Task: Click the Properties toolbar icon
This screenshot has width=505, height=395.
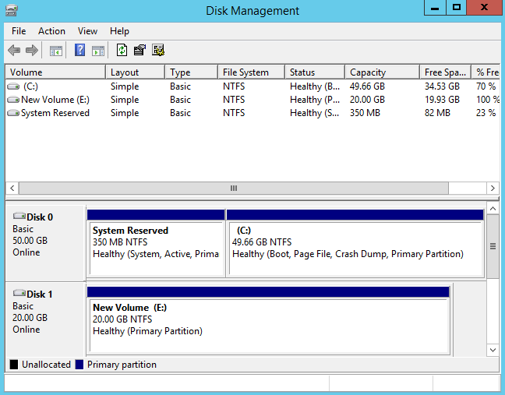Action: click(140, 51)
